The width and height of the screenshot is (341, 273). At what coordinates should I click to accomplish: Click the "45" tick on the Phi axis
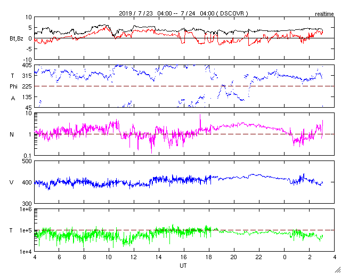coord(29,108)
